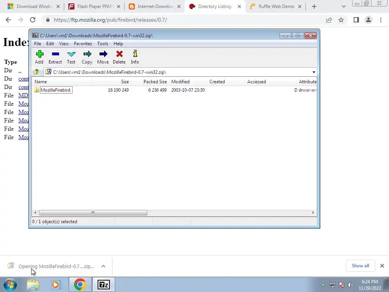Click the 7-Zip taskbar button

103,284
